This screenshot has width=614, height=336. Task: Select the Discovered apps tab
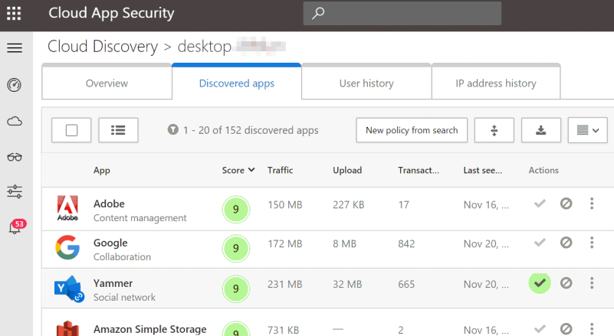coord(237,83)
